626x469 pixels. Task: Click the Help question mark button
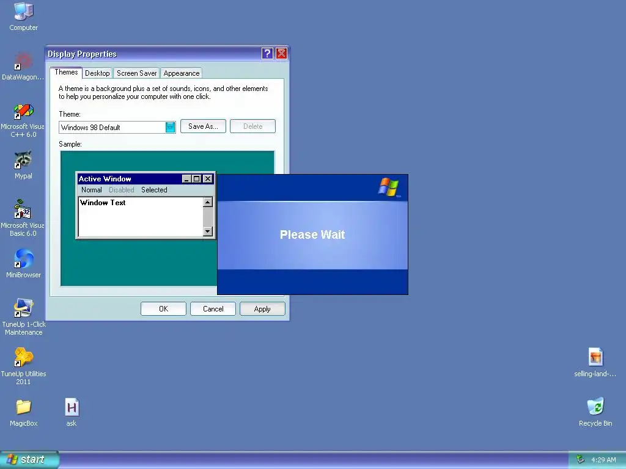(267, 53)
